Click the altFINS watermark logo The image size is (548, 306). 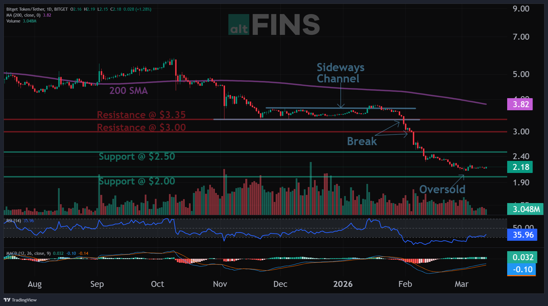(274, 25)
